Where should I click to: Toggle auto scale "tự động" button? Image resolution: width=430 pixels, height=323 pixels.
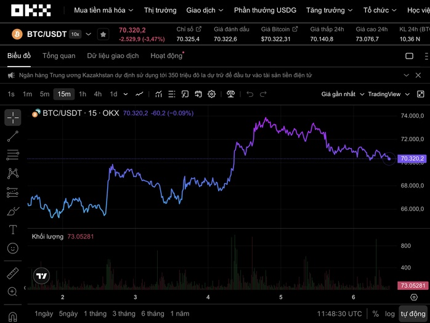coord(412,313)
